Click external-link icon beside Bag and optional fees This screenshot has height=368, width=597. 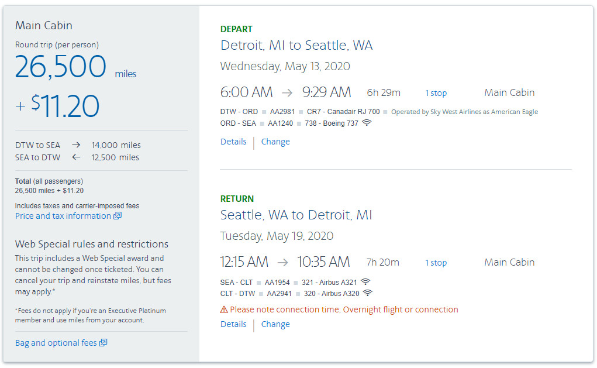tap(103, 343)
